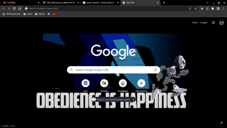Open the blue D bookmark icon
The height and width of the screenshot is (128, 227).
(x=49, y=14)
